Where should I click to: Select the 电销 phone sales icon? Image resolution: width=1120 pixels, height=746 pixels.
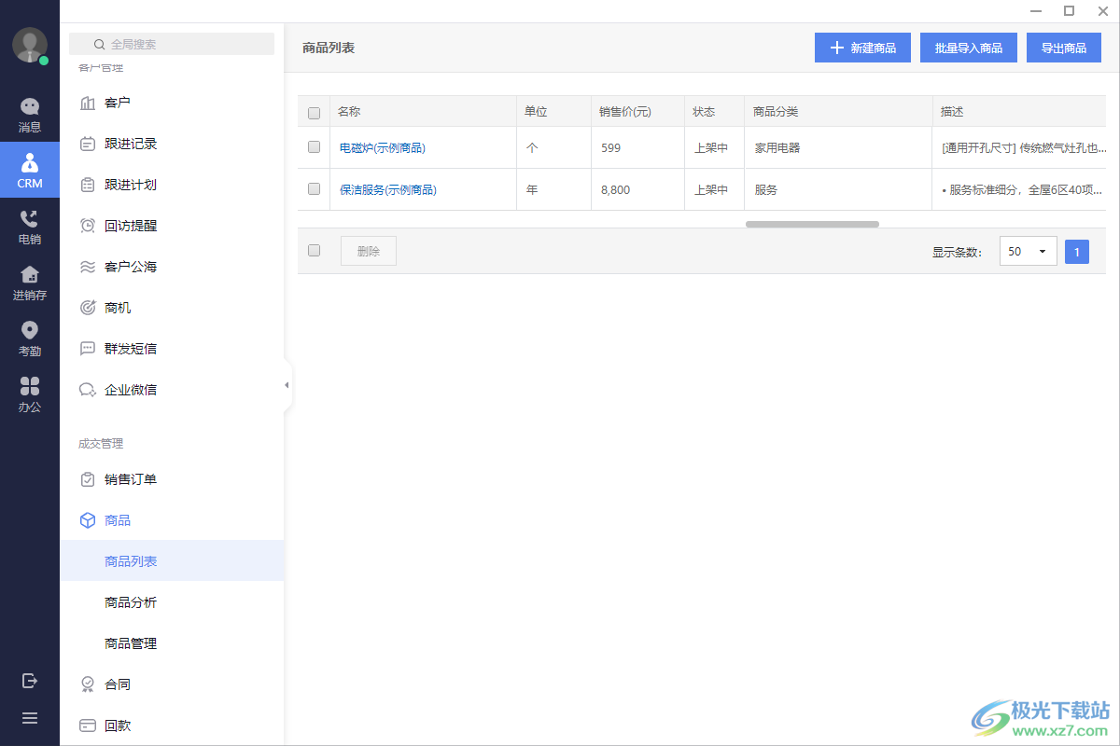click(x=30, y=228)
